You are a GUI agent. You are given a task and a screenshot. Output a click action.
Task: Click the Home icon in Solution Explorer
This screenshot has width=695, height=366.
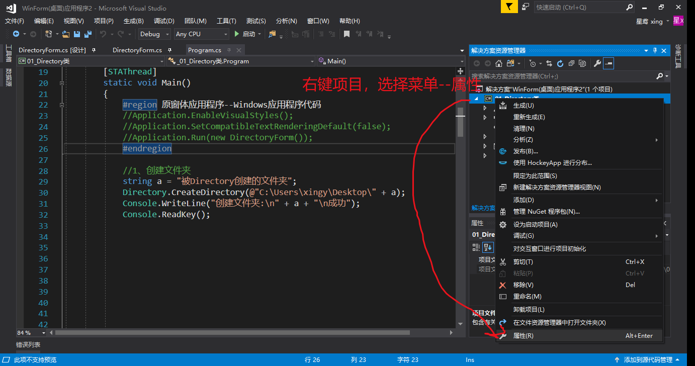pyautogui.click(x=499, y=63)
